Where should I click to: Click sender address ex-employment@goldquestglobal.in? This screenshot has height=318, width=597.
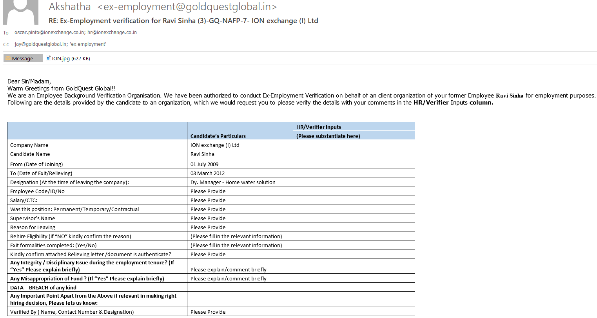pyautogui.click(x=187, y=7)
